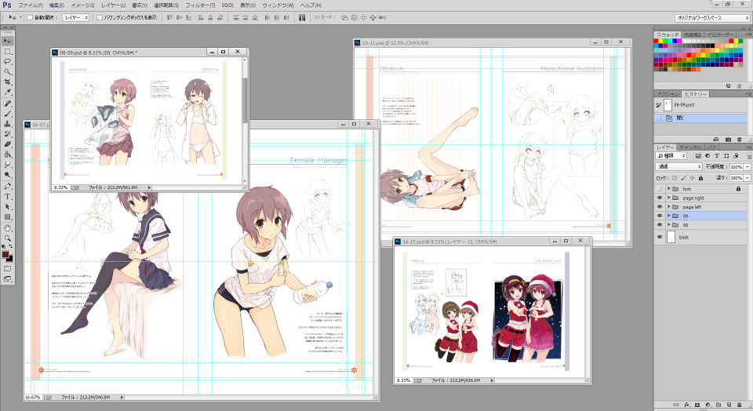
Task: Select the Path Selection tool
Action: click(8, 206)
